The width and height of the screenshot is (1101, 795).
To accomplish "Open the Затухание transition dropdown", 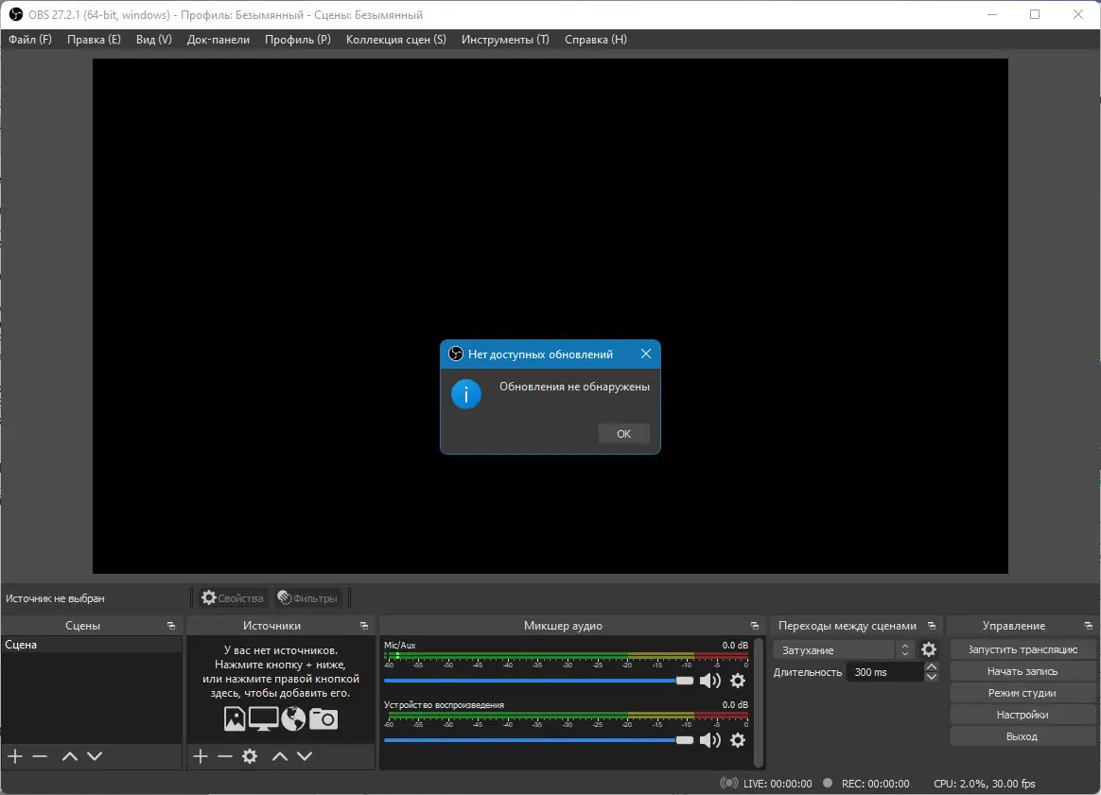I will tap(836, 649).
